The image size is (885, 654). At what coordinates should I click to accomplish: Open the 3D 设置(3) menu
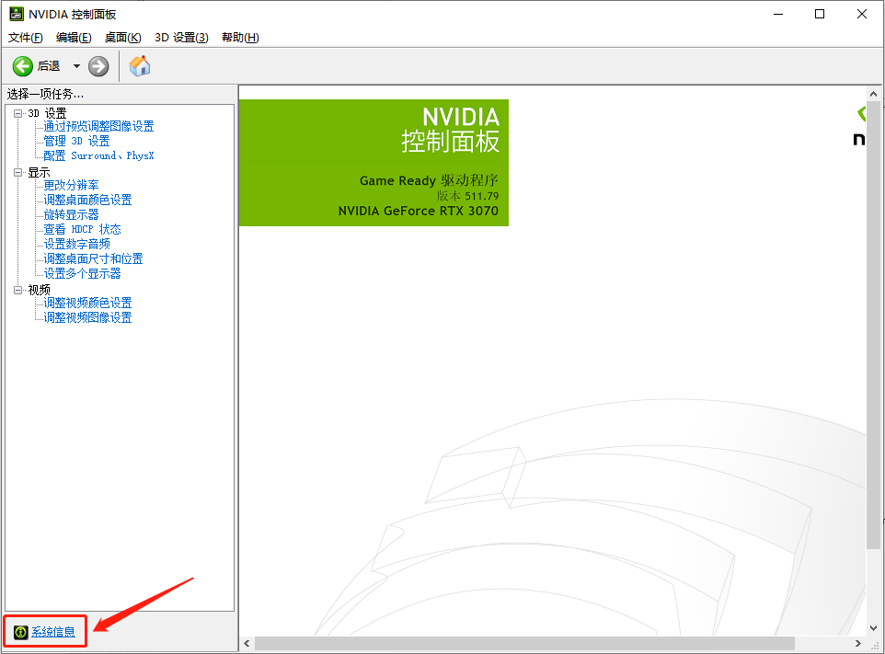pyautogui.click(x=181, y=38)
